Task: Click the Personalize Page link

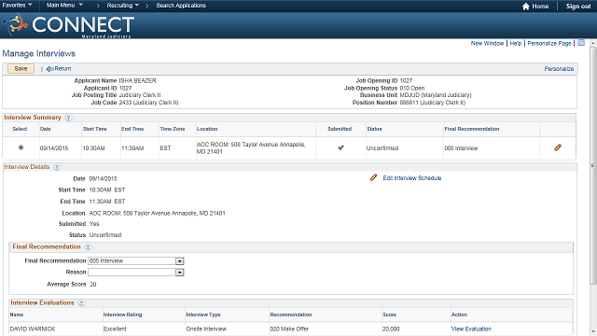Action: click(549, 44)
